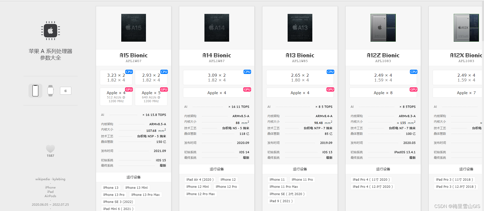
Task: Click the CPU badge on A14 card
Action: pyautogui.click(x=247, y=72)
